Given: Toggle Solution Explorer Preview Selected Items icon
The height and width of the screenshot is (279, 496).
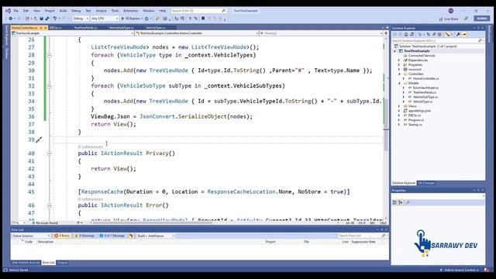Looking at the screenshot, I should click(x=464, y=34).
